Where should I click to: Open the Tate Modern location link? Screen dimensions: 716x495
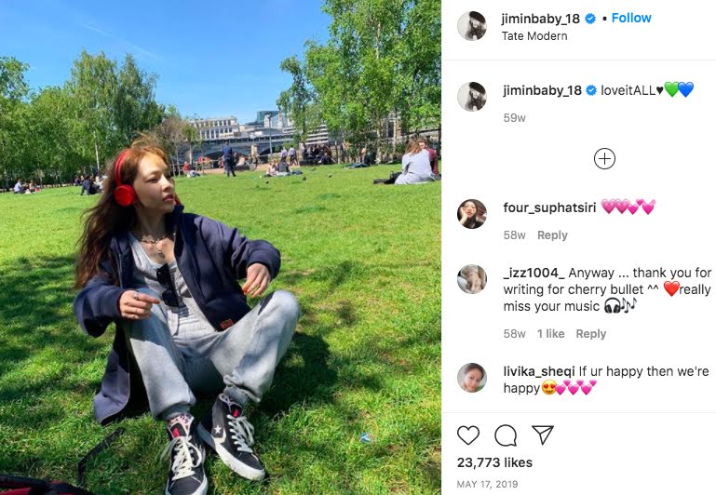534,36
